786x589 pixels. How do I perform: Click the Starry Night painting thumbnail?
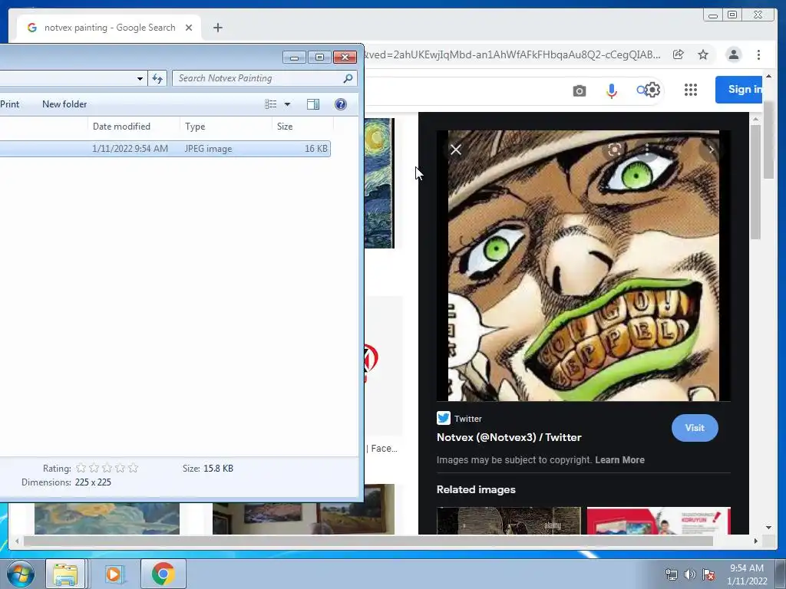click(x=379, y=183)
